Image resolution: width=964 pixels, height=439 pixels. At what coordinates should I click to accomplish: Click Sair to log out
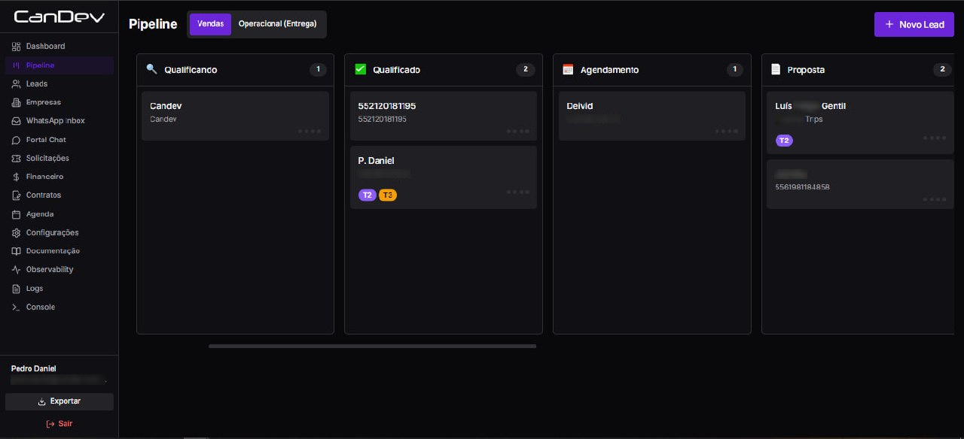click(59, 424)
